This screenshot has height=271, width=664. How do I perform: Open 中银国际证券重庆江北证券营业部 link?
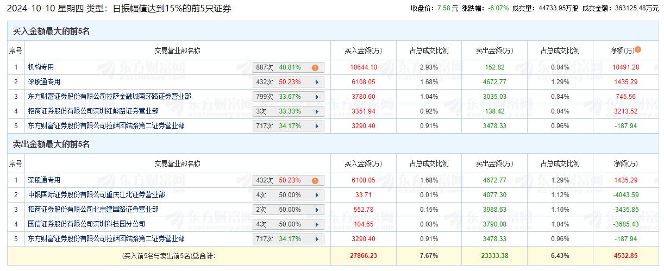pos(96,195)
